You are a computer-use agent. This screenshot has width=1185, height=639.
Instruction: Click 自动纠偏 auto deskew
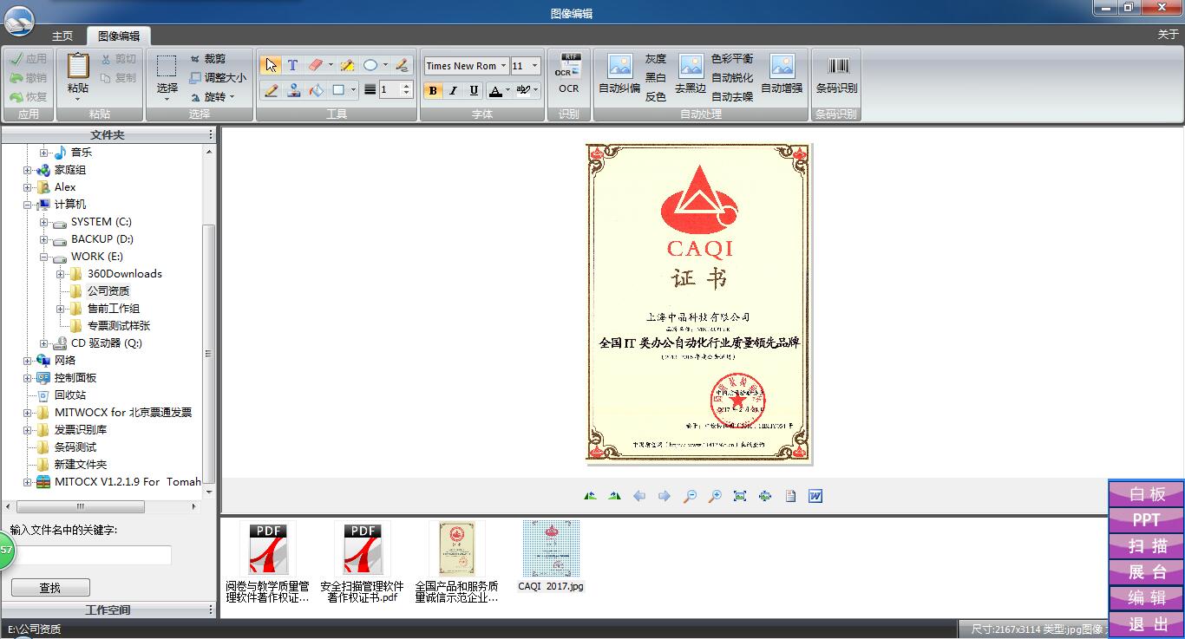[x=619, y=74]
